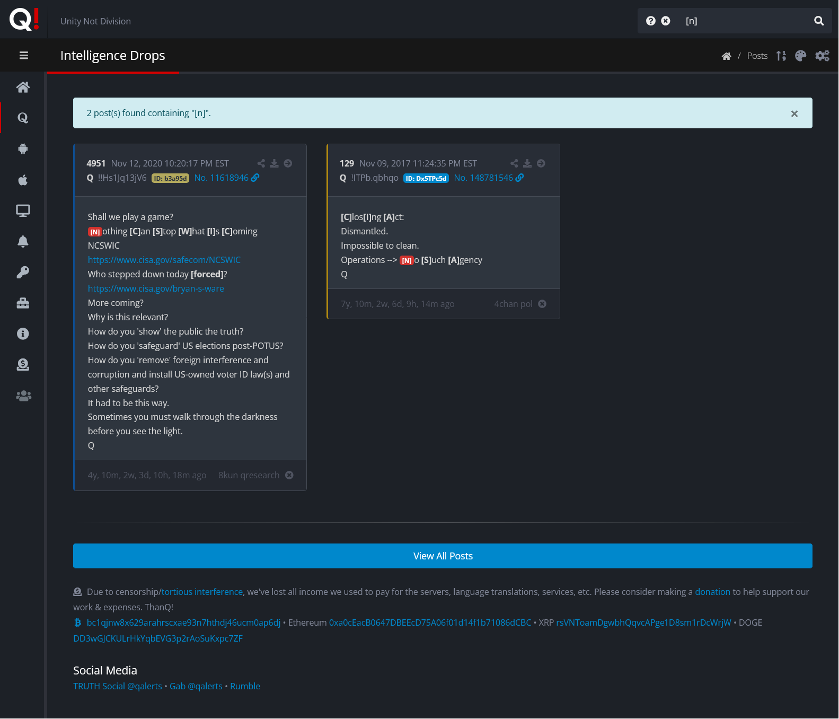Dismiss the search results alert banner
The height and width of the screenshot is (719, 839).
[x=794, y=113]
